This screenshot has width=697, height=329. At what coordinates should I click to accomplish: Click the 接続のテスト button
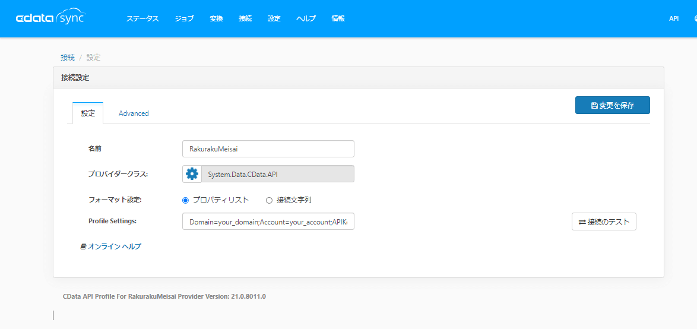click(604, 222)
